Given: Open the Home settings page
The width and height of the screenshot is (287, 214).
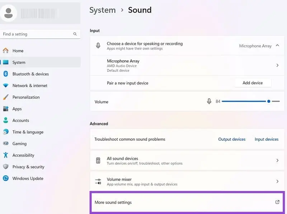Looking at the screenshot, I should 40,51.
